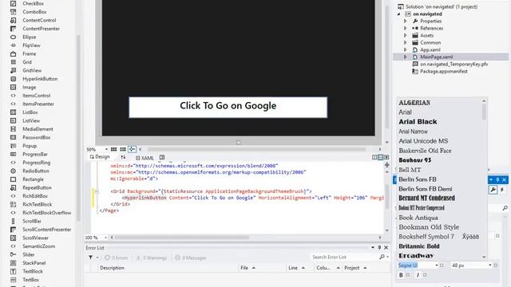The height and width of the screenshot is (287, 511).
Task: Click the collapse pane icon right of XAML tab
Action: (x=162, y=158)
